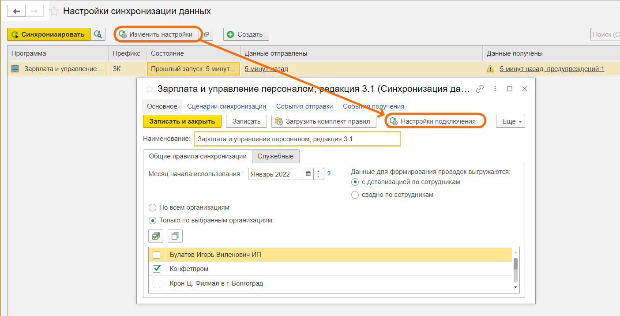Click the ЗК prefix cell
This screenshot has height=316, width=620.
click(x=127, y=69)
